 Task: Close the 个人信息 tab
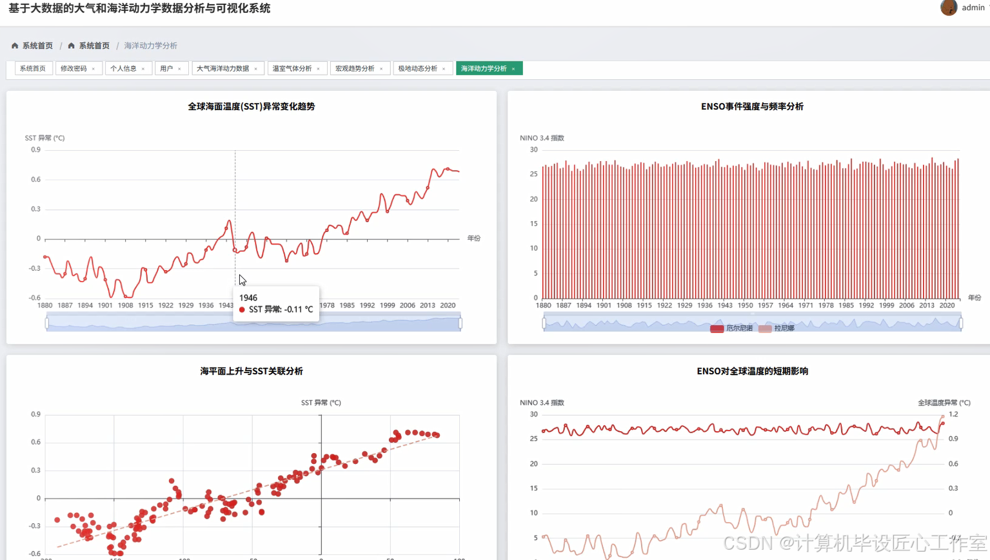tap(143, 69)
